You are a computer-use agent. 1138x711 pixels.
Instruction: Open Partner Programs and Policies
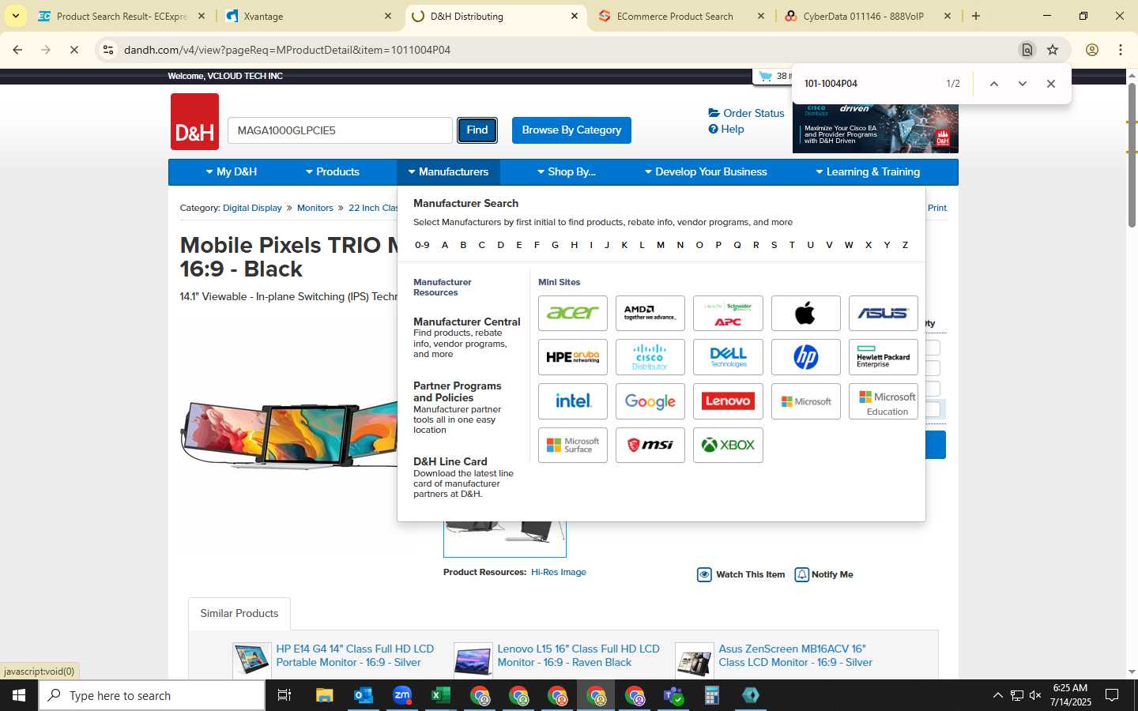pyautogui.click(x=458, y=392)
